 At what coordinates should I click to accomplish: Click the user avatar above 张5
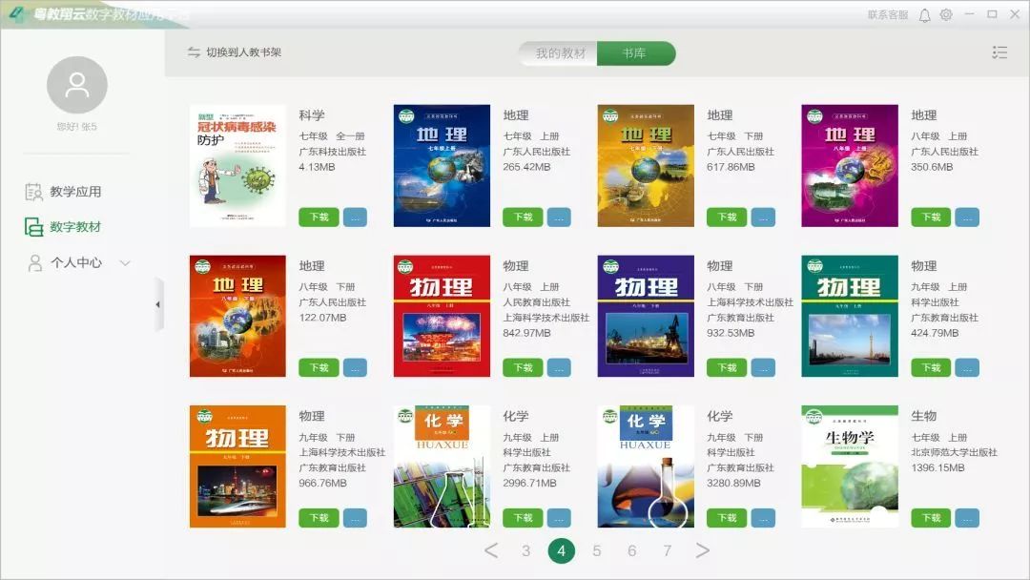tap(77, 85)
